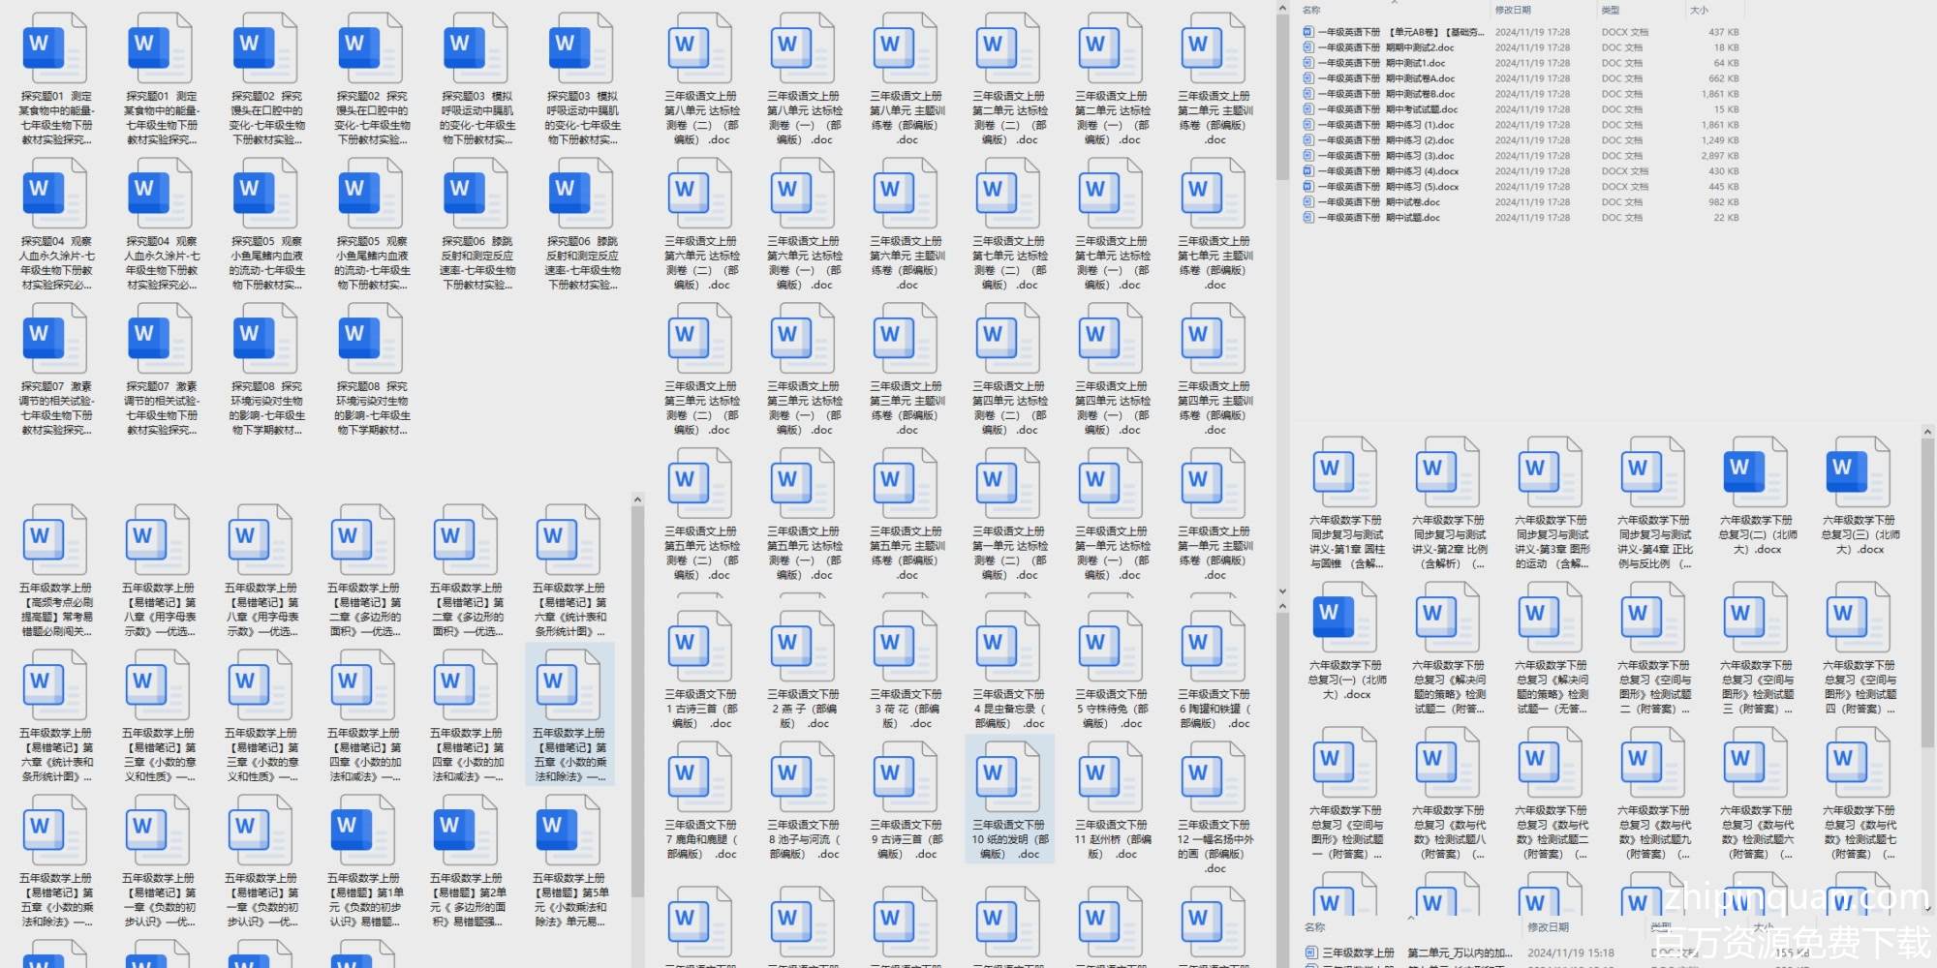Viewport: 1937px width, 968px height.
Task: Click the 三年级语文下册 5 守株待兔 document icon
Action: 1112,647
